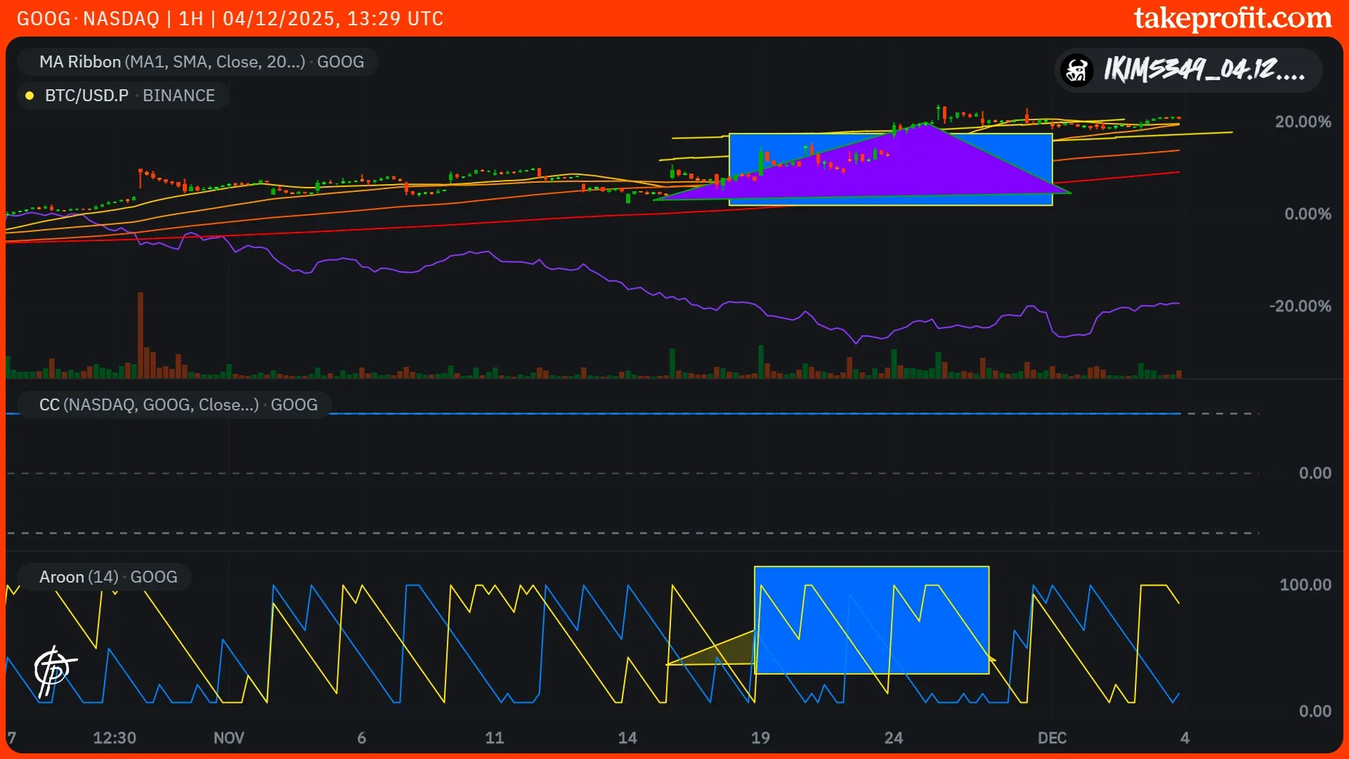
Task: Open the Aroon (14) GOOG indicator legend
Action: click(x=107, y=577)
